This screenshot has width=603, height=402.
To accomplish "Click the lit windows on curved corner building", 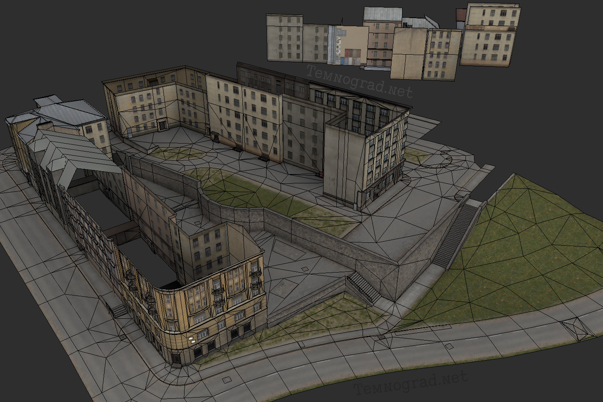I will point(192,338).
